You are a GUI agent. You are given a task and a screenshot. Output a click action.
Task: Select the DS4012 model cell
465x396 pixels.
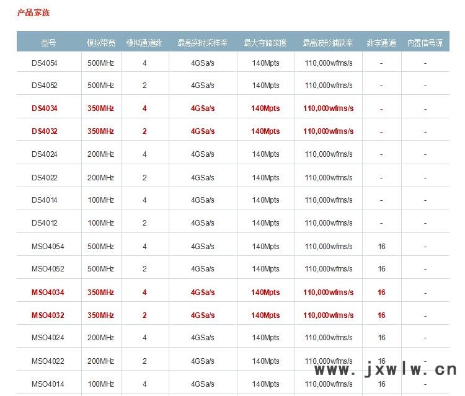(45, 223)
